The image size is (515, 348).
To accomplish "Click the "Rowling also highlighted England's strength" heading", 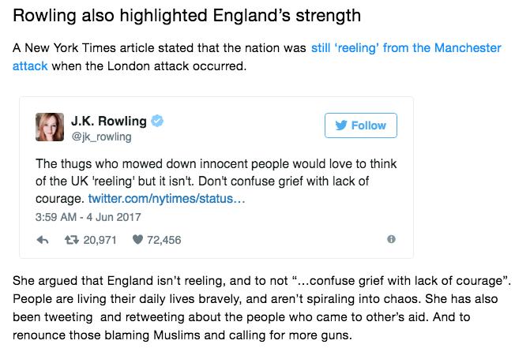I will [186, 15].
